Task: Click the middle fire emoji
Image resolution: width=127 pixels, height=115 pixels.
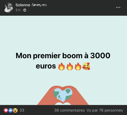Action: click(70, 66)
